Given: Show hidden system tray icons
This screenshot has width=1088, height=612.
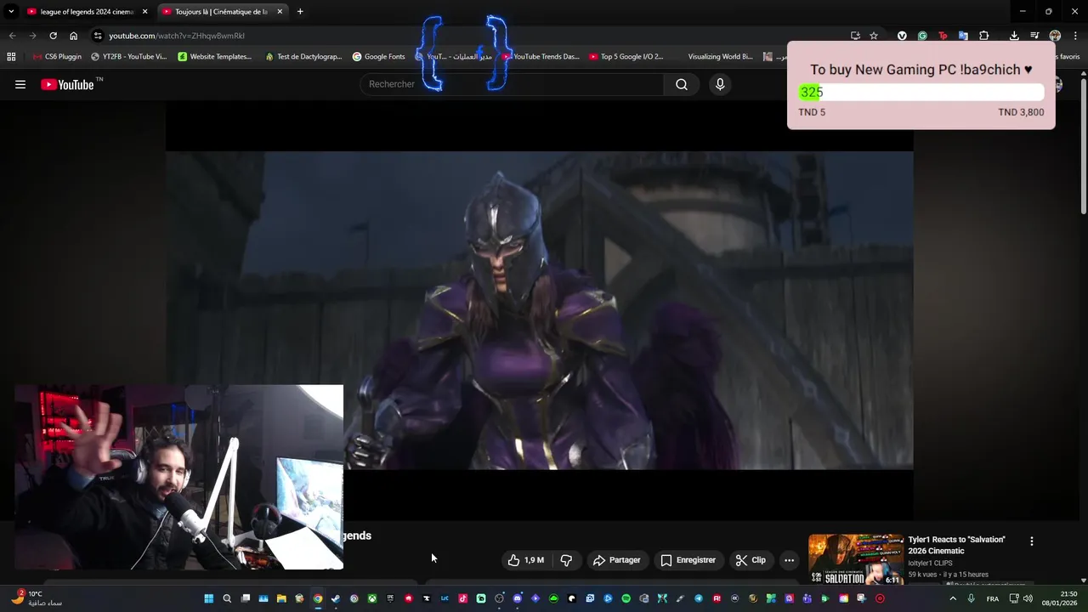Looking at the screenshot, I should (x=953, y=598).
